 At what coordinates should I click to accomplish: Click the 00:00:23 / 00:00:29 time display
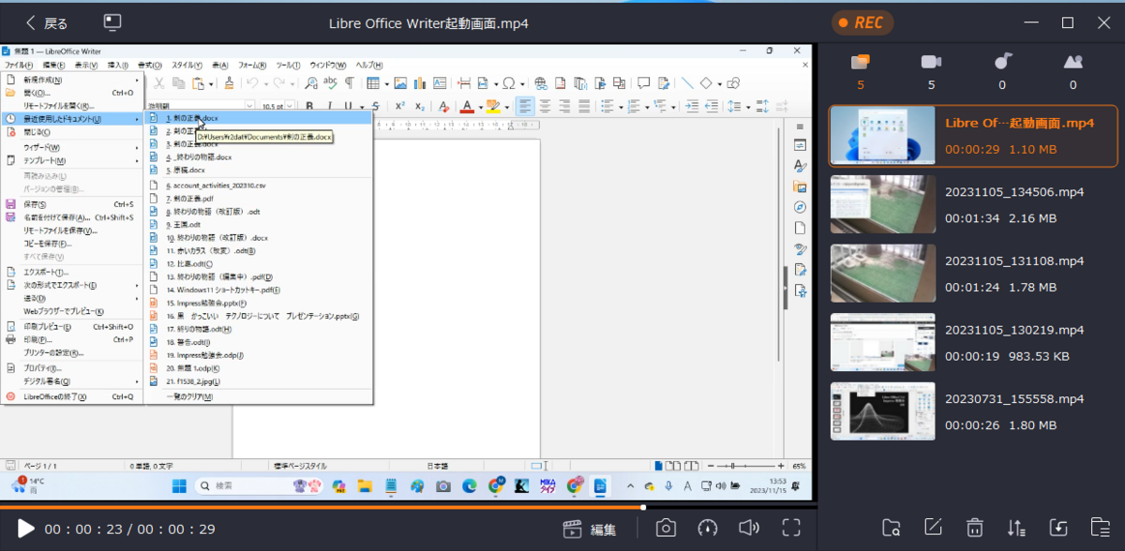(x=130, y=529)
